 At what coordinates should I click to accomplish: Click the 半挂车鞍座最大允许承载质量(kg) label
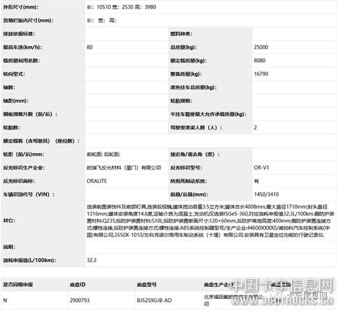coord(208,114)
